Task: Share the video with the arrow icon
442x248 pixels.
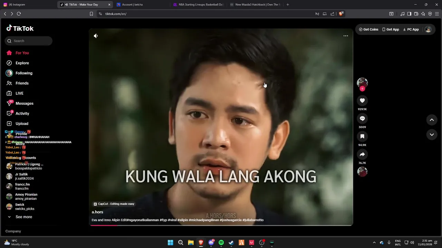Action: point(362,154)
